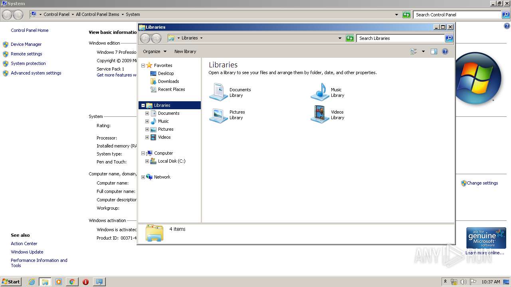The height and width of the screenshot is (287, 511).
Task: Refresh the Libraries address bar
Action: coord(350,38)
